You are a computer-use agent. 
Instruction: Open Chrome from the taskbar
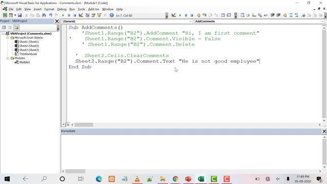(175, 179)
